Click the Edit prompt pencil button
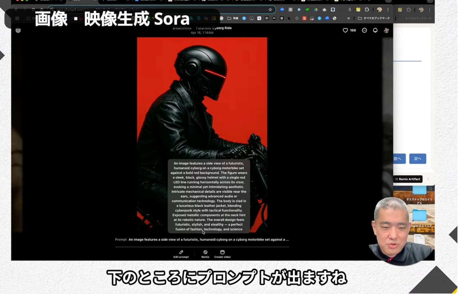 click(x=181, y=254)
